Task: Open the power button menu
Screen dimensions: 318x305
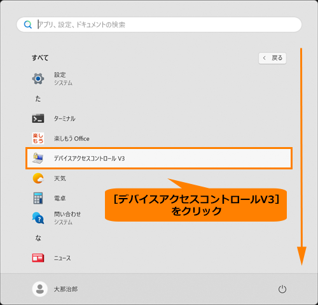Action: click(x=282, y=289)
